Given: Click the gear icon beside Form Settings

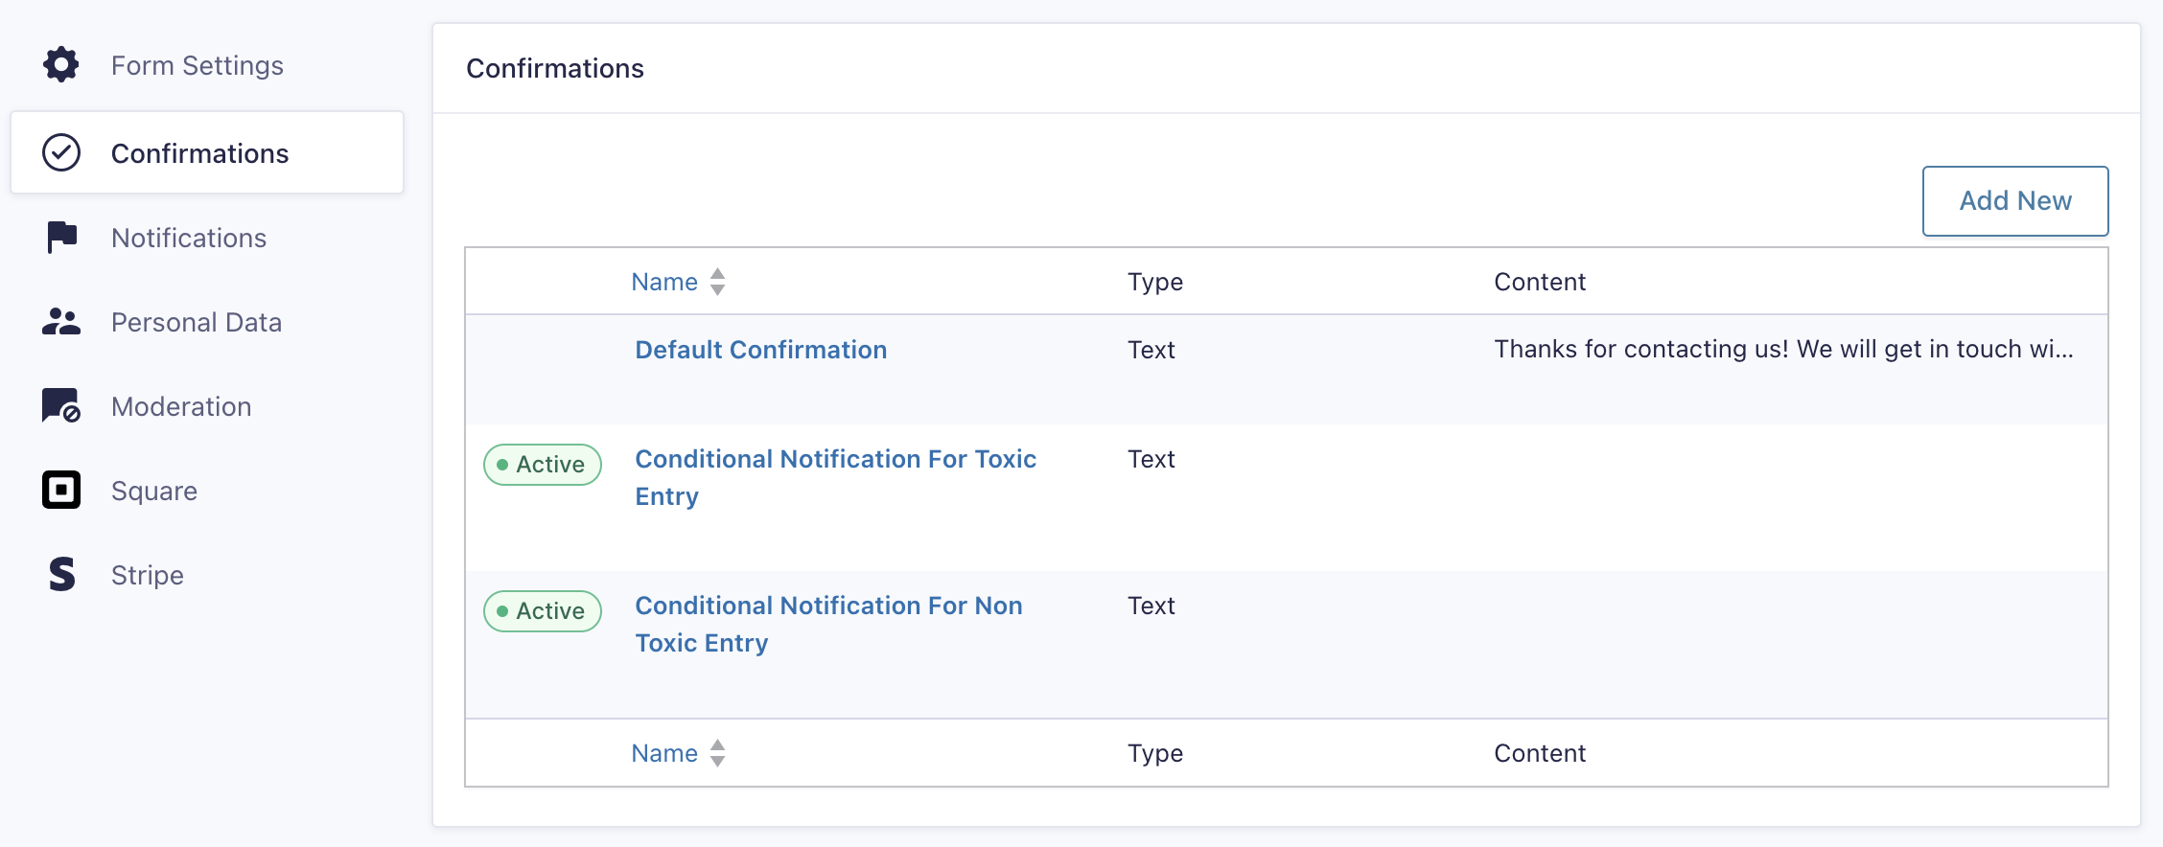Looking at the screenshot, I should click(x=60, y=64).
